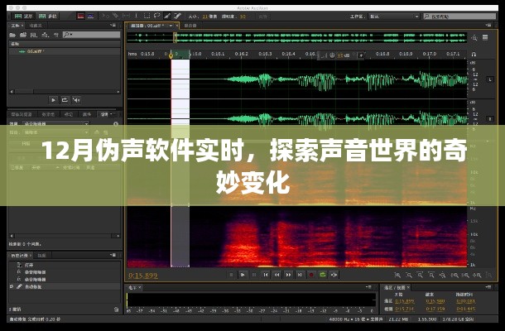Viewport: 505px width, 331px height.
Task: Select the Spot Healing Brush tool
Action: (177, 16)
